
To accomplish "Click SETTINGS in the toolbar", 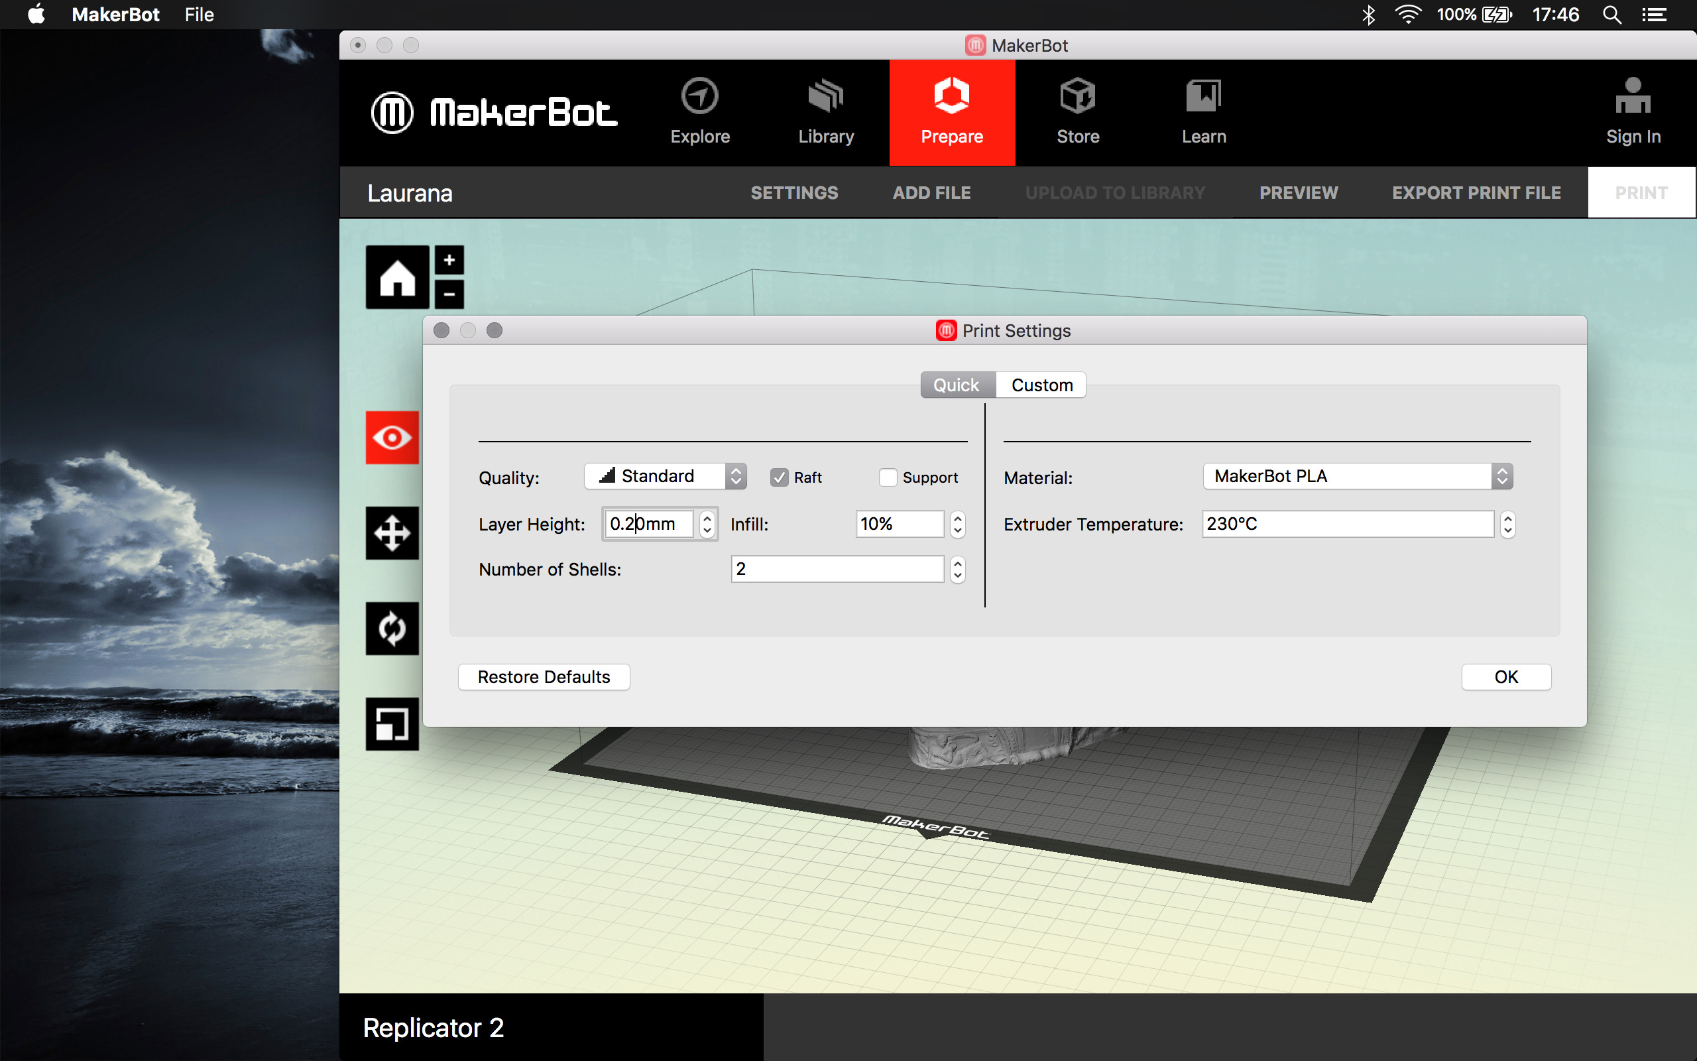I will (793, 192).
